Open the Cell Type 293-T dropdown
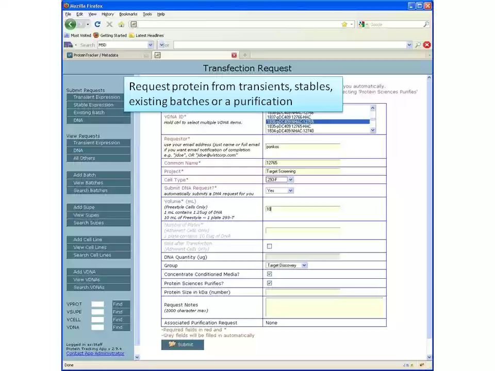Screen dimensions: 495x371 pos(291,179)
